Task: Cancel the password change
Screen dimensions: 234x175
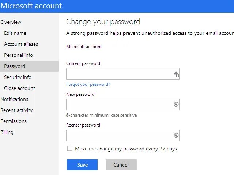Action: [121, 165]
